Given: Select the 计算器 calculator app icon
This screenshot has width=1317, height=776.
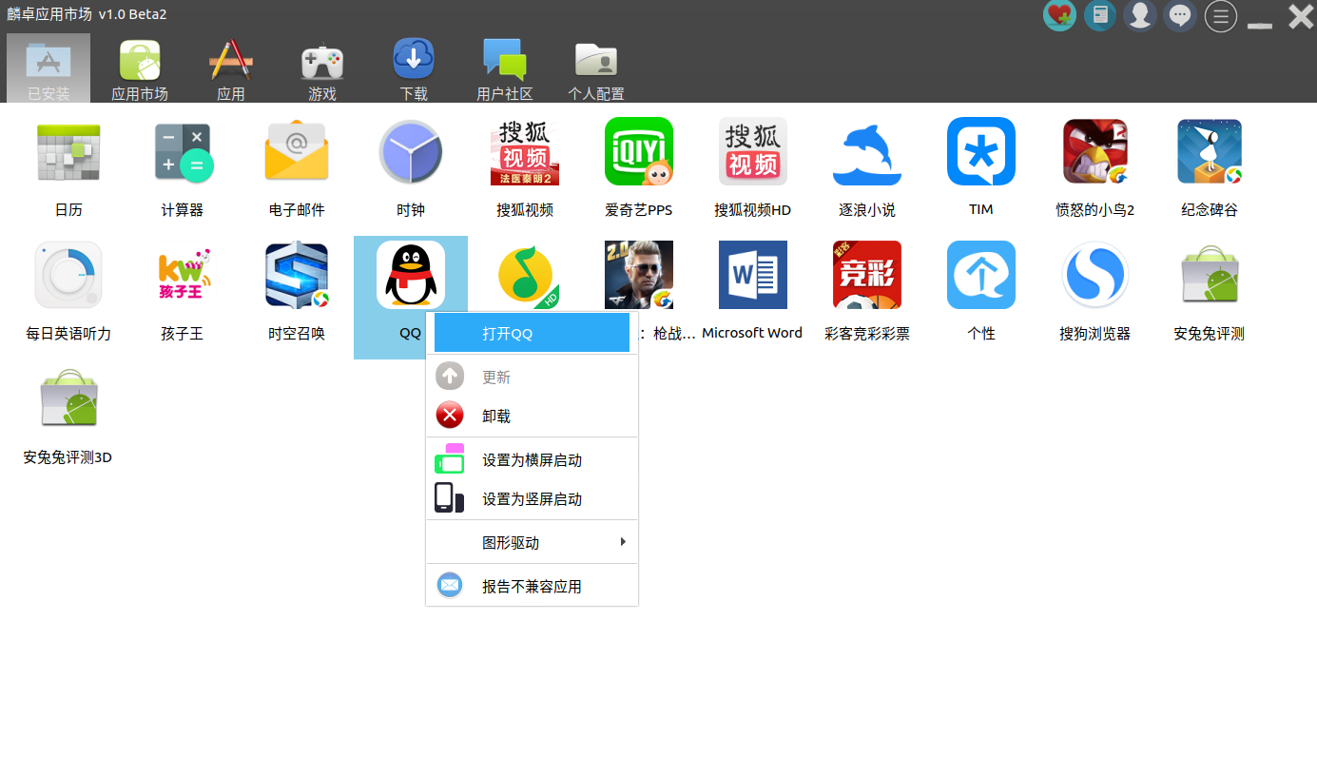Looking at the screenshot, I should pos(183,152).
